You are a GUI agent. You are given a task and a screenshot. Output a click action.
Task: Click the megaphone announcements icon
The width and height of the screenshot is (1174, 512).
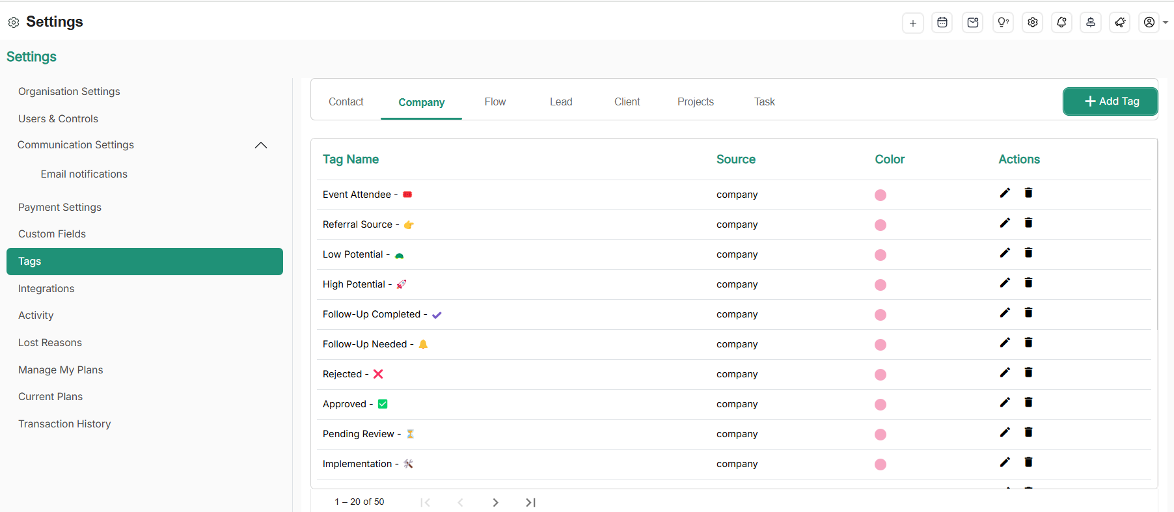pos(1120,23)
